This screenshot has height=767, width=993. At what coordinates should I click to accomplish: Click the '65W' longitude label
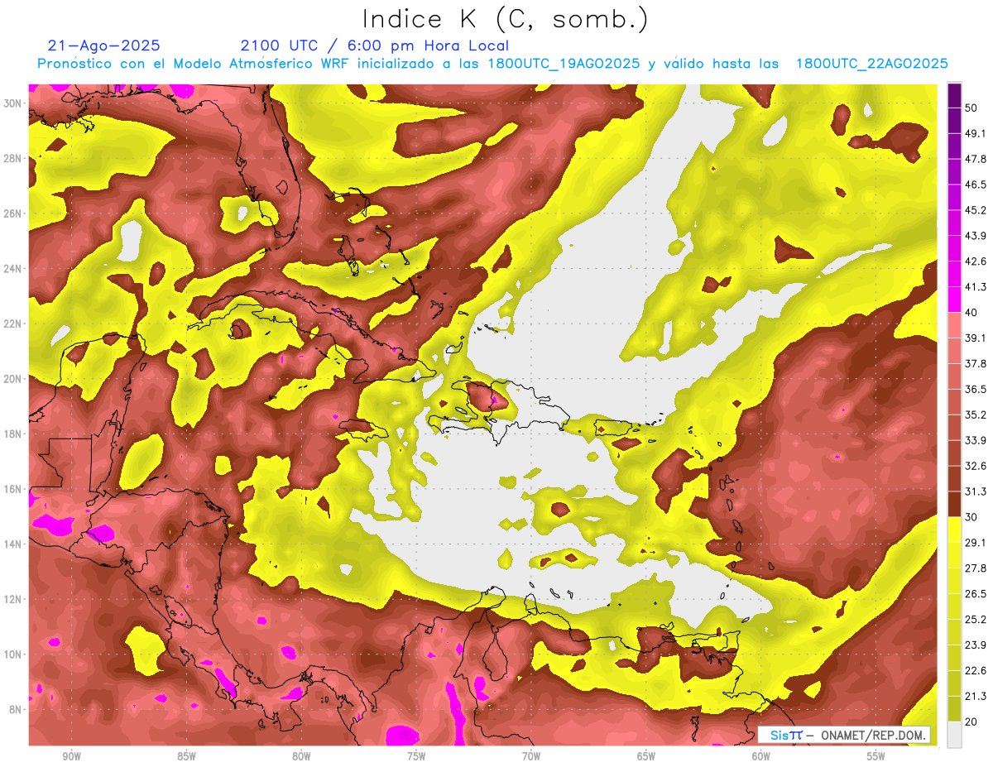coord(646,757)
